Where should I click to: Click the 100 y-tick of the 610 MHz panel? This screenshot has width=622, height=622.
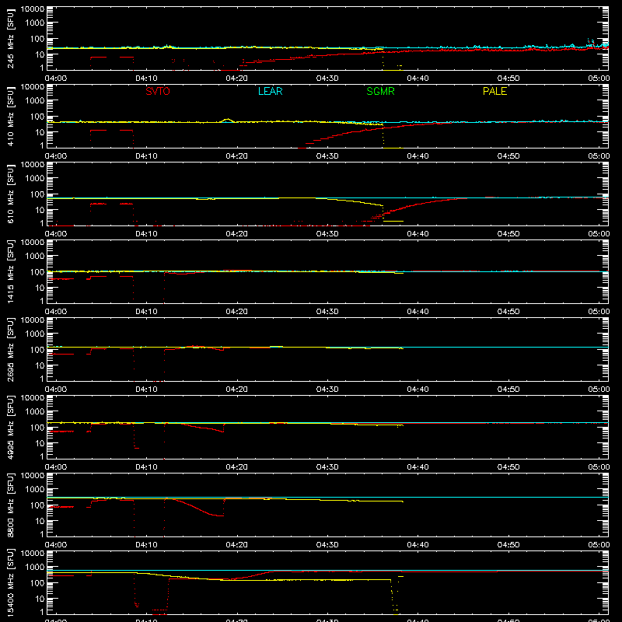tap(37, 194)
